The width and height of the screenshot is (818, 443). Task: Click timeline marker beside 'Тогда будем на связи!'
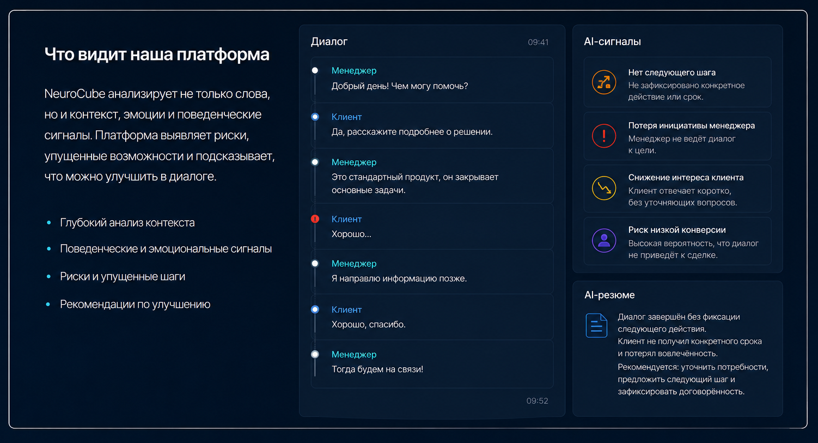[x=315, y=354]
